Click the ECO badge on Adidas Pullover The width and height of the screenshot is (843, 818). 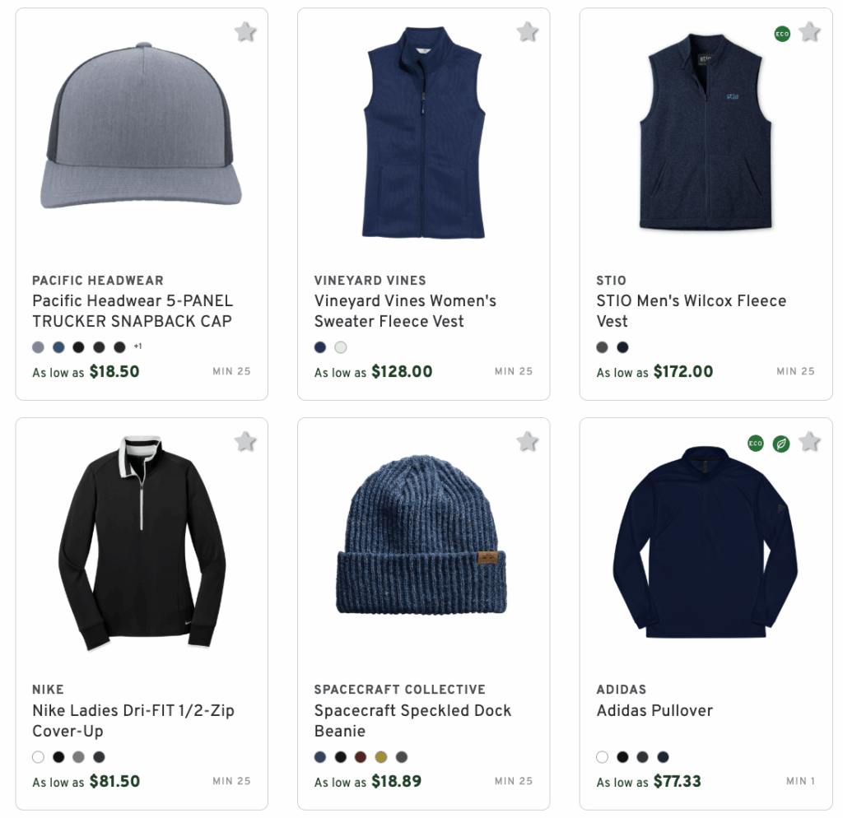tap(754, 443)
